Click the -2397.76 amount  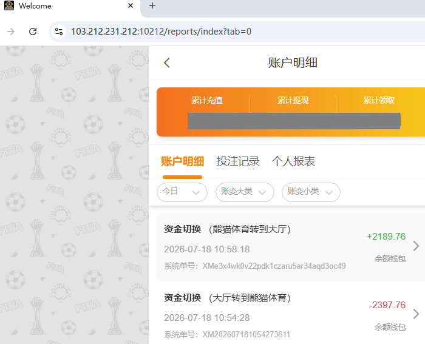point(387,305)
